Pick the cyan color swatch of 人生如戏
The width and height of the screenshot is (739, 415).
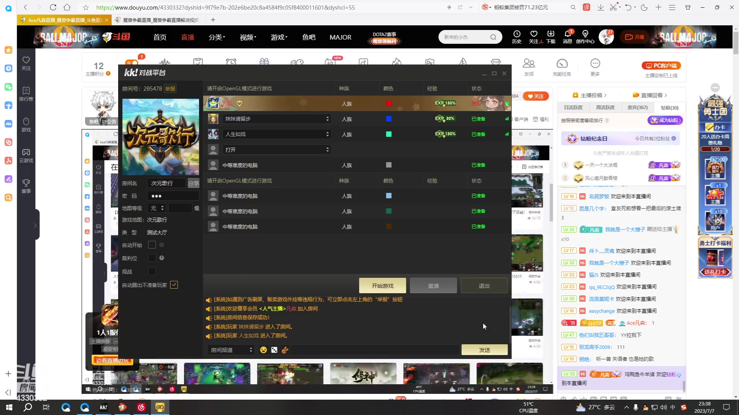tap(389, 134)
